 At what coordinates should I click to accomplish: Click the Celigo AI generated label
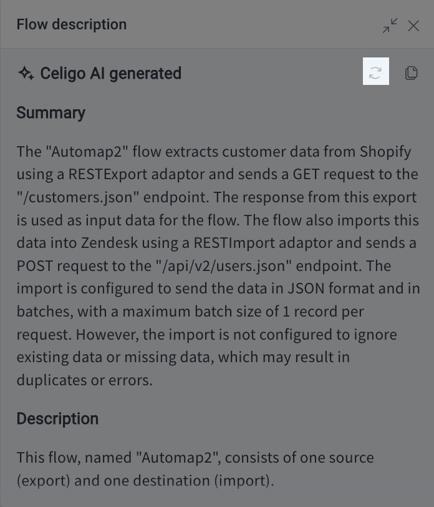point(110,72)
